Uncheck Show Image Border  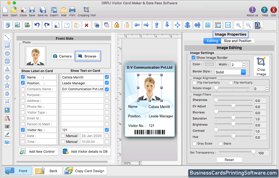[x=193, y=57]
